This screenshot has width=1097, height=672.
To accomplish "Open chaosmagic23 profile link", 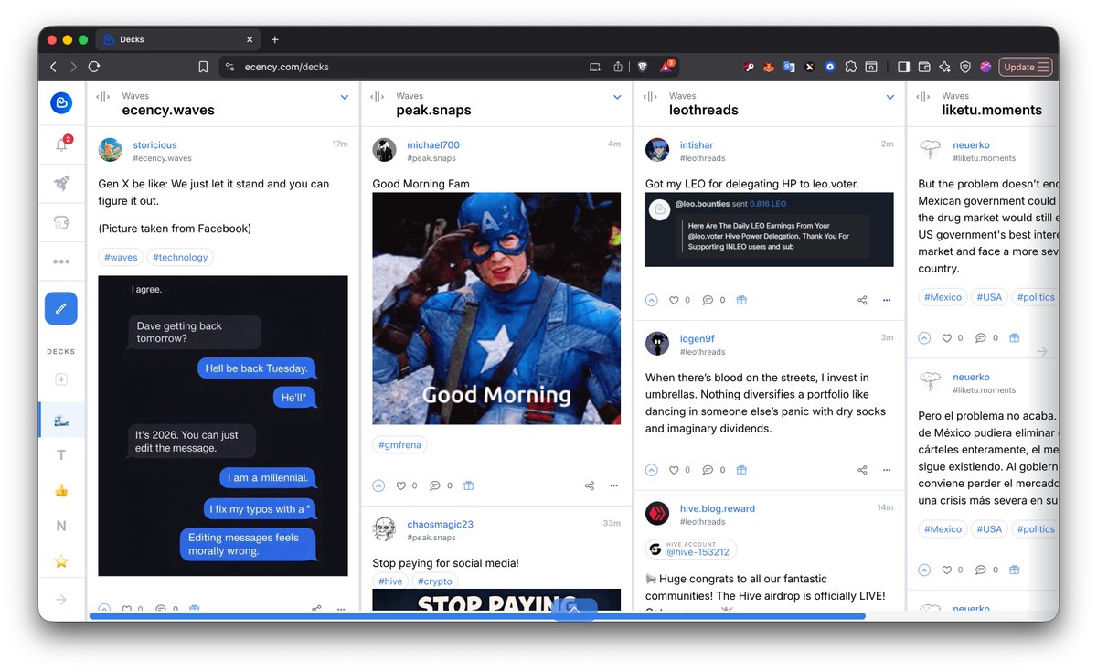I will (x=441, y=524).
